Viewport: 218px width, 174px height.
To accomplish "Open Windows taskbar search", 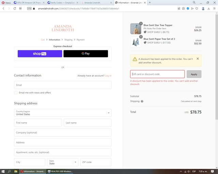I will (9, 171).
